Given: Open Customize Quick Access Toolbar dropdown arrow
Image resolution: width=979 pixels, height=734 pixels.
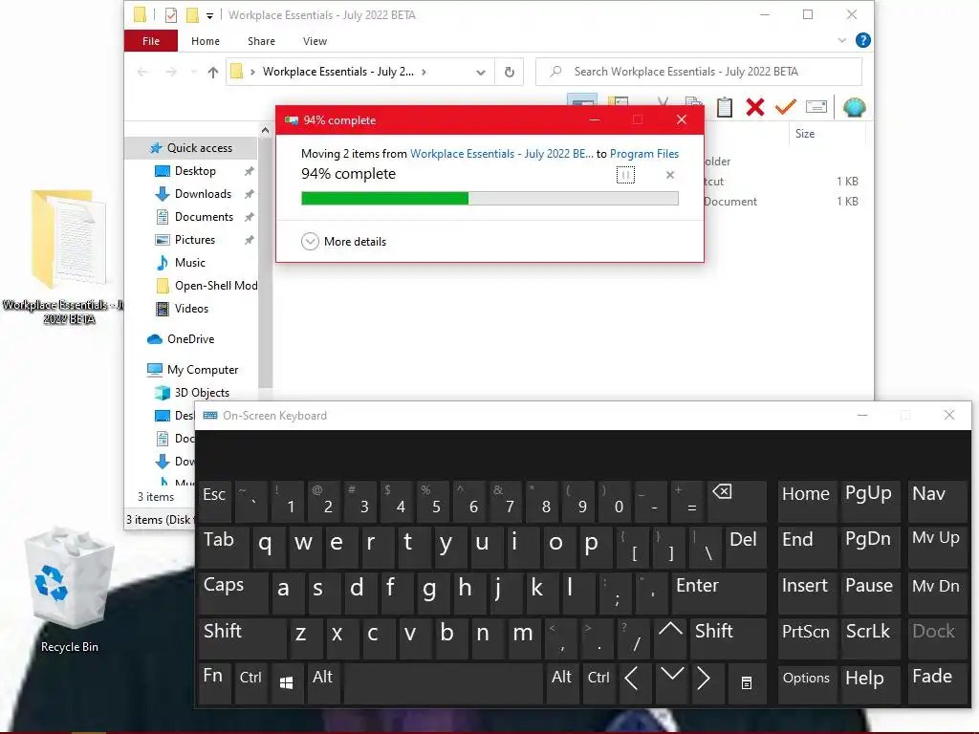Looking at the screenshot, I should pyautogui.click(x=209, y=15).
